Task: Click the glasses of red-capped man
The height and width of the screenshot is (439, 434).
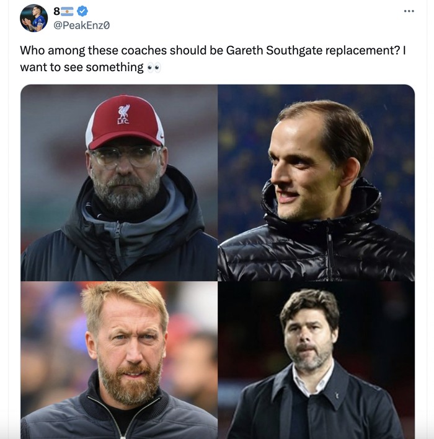Action: point(124,157)
